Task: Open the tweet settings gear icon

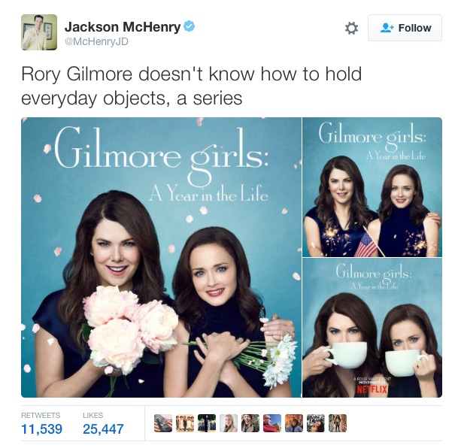Action: pos(351,29)
